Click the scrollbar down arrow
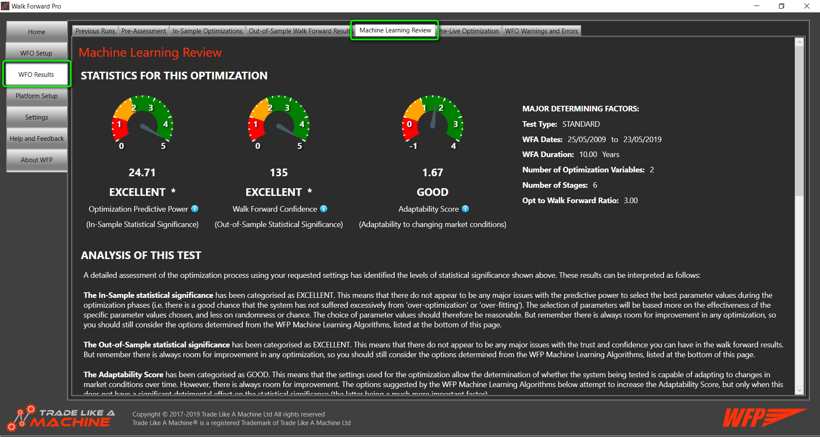 (x=799, y=390)
